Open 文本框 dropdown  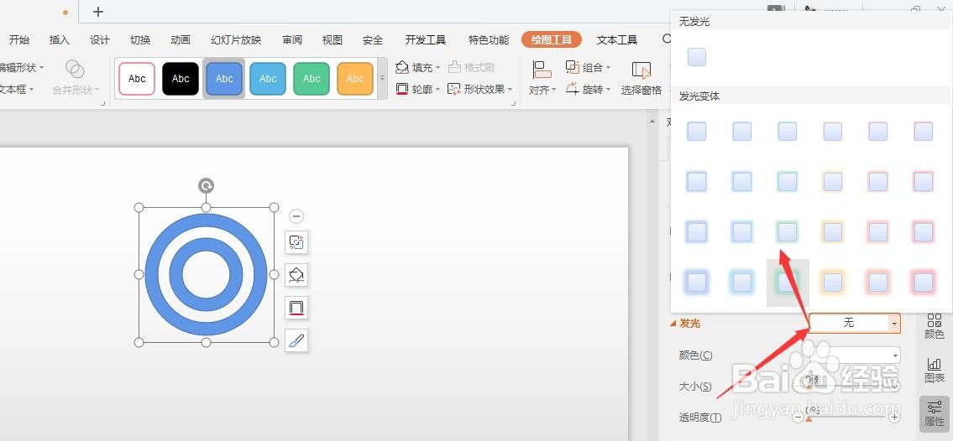[17, 89]
